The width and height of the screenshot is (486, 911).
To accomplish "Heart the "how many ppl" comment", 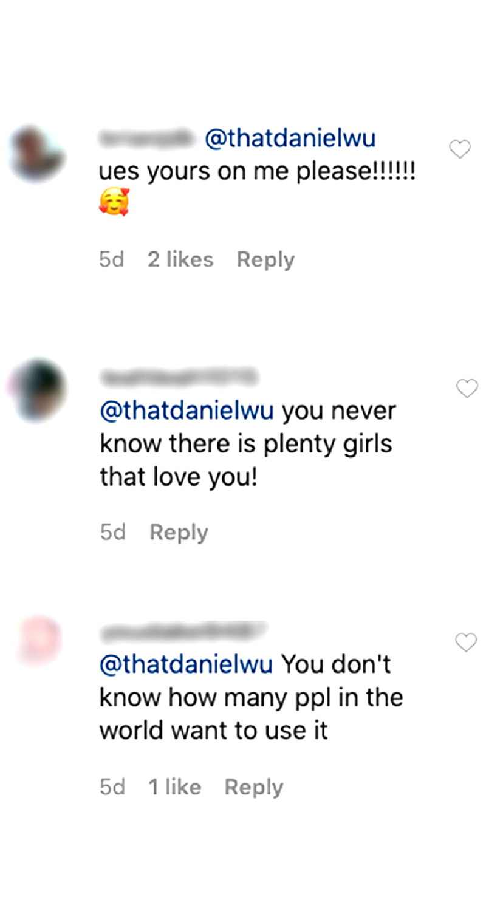I will [x=466, y=643].
